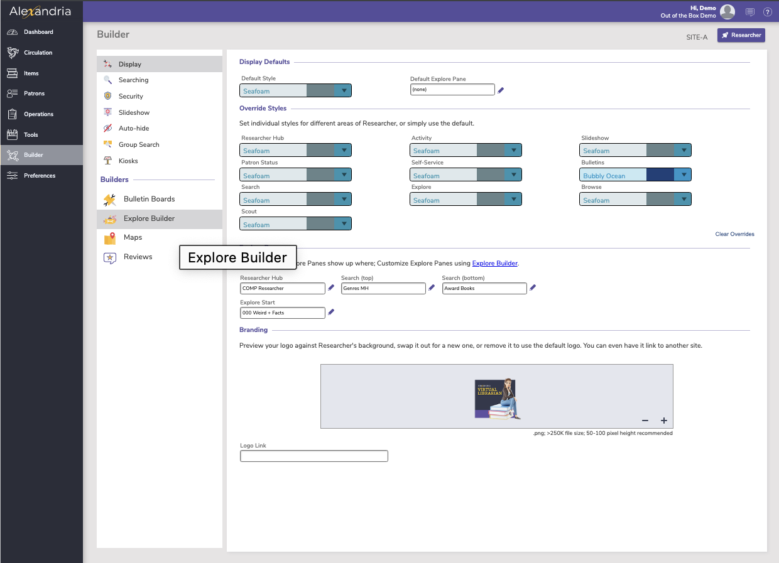Image resolution: width=779 pixels, height=563 pixels.
Task: Click the Auto-hide eye icon
Action: coord(107,128)
